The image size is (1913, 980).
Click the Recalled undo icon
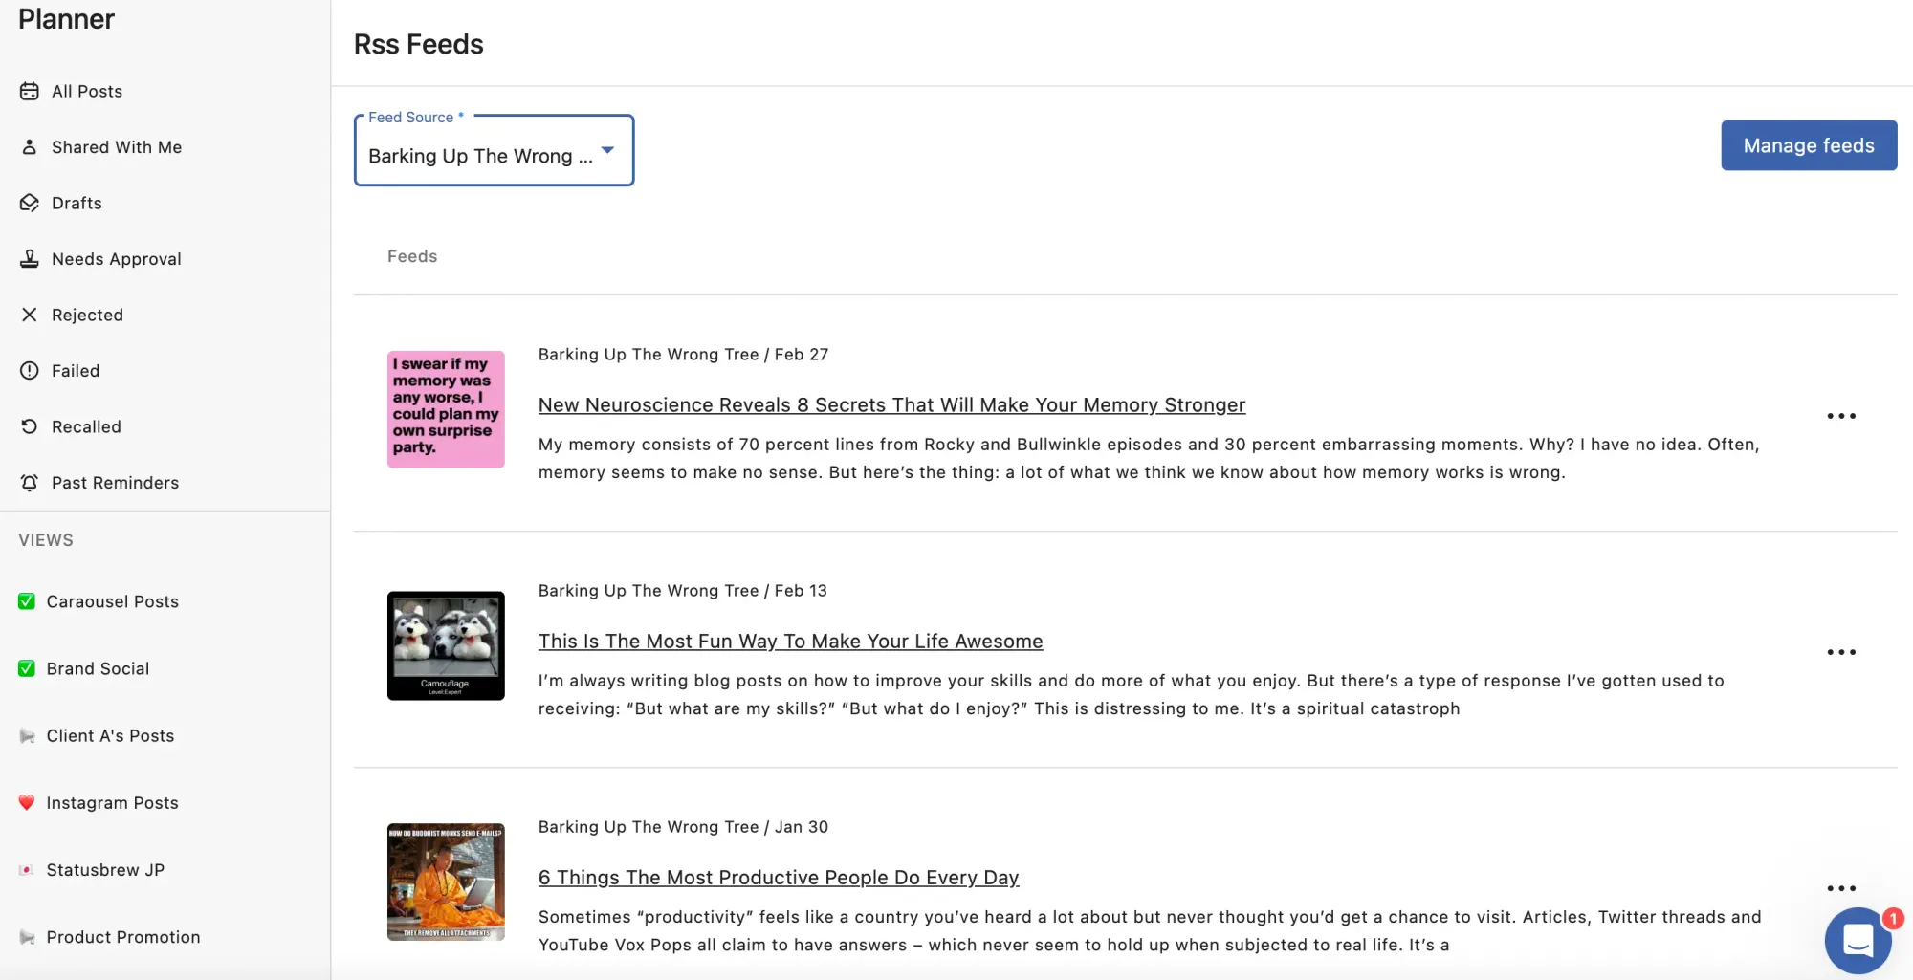30,426
